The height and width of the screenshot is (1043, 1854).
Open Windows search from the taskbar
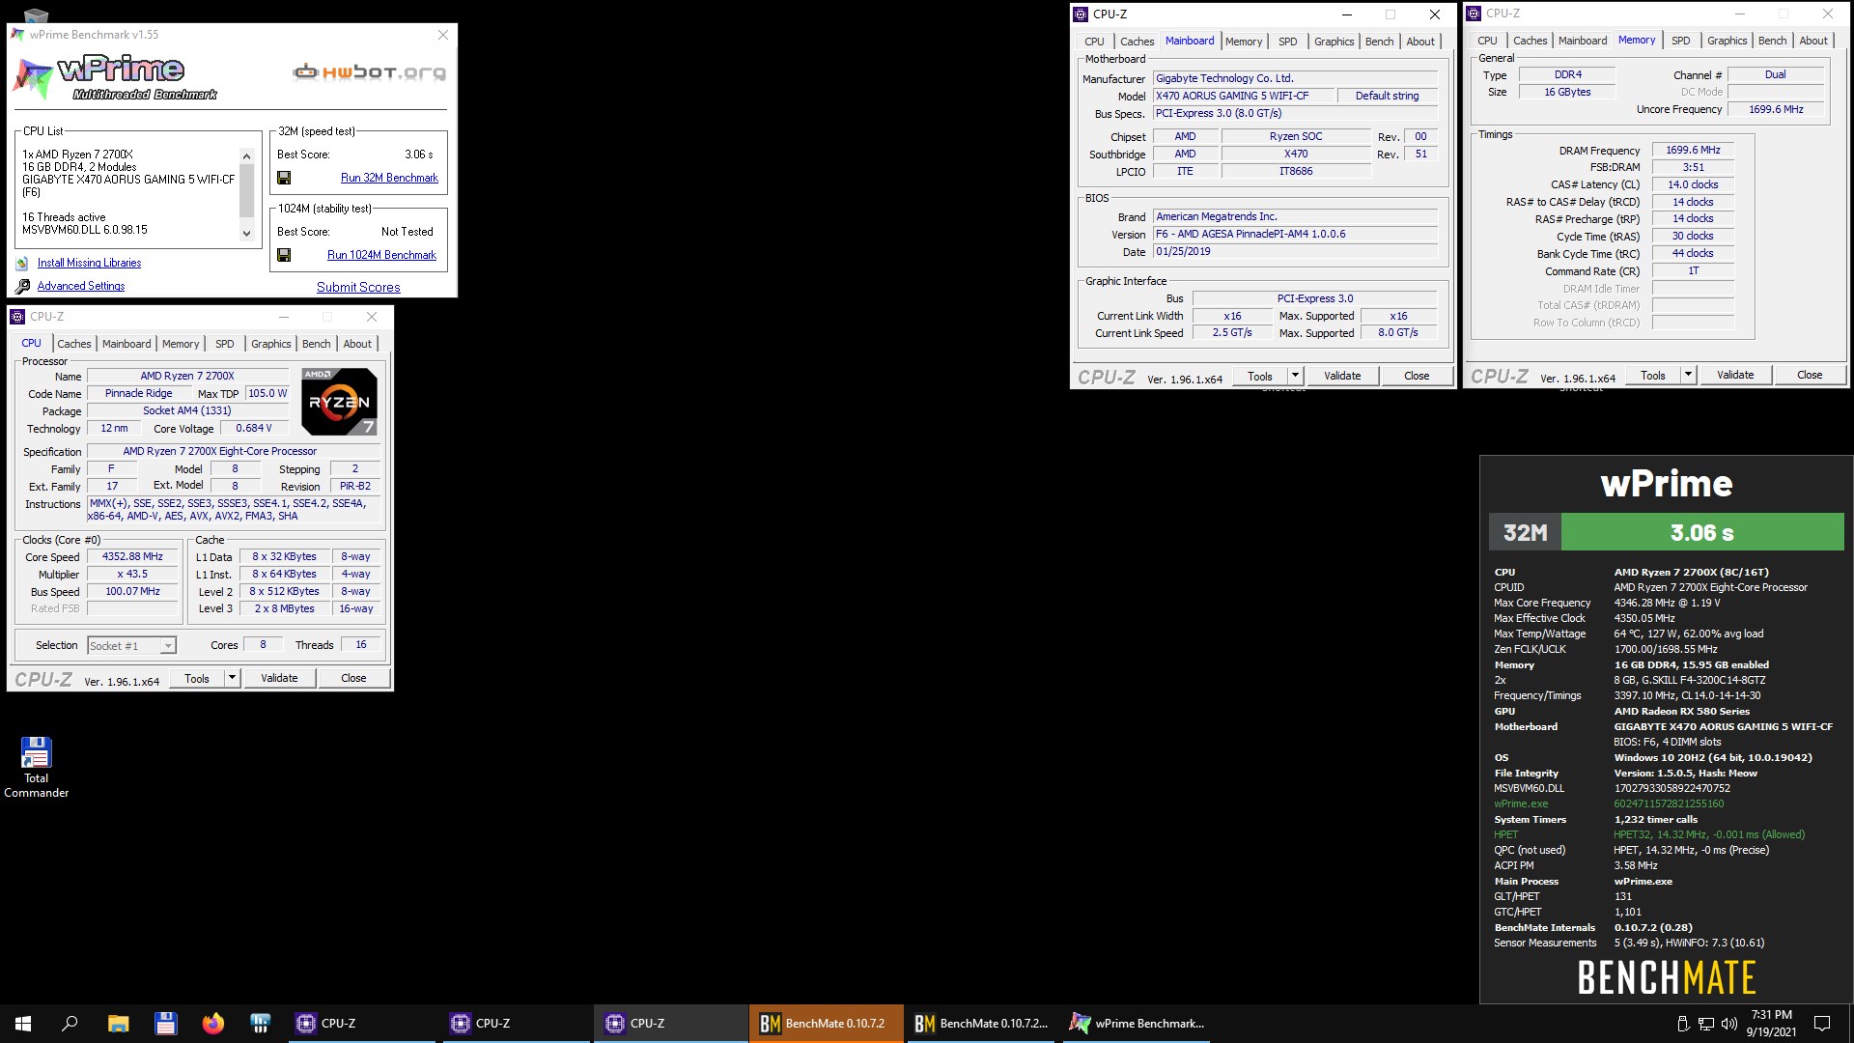[70, 1024]
